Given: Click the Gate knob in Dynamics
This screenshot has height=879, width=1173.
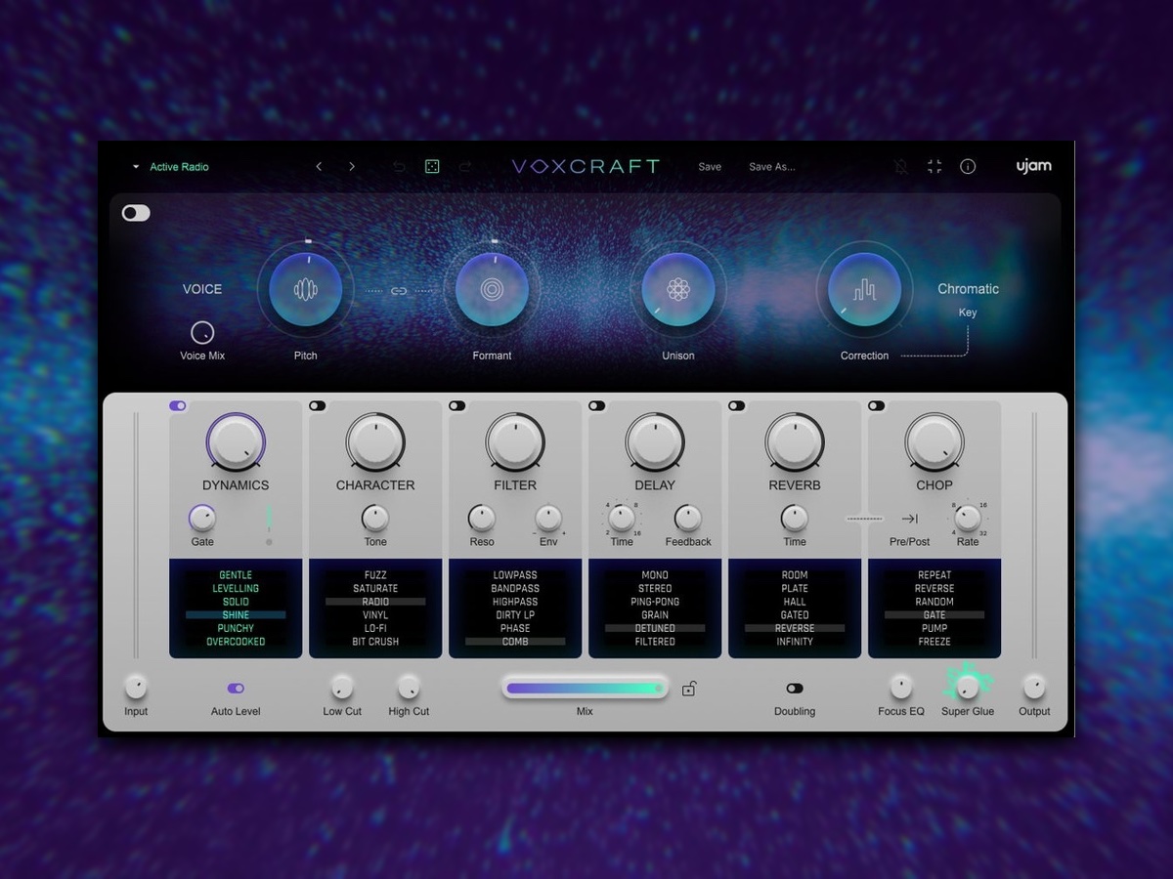Looking at the screenshot, I should coord(202,518).
